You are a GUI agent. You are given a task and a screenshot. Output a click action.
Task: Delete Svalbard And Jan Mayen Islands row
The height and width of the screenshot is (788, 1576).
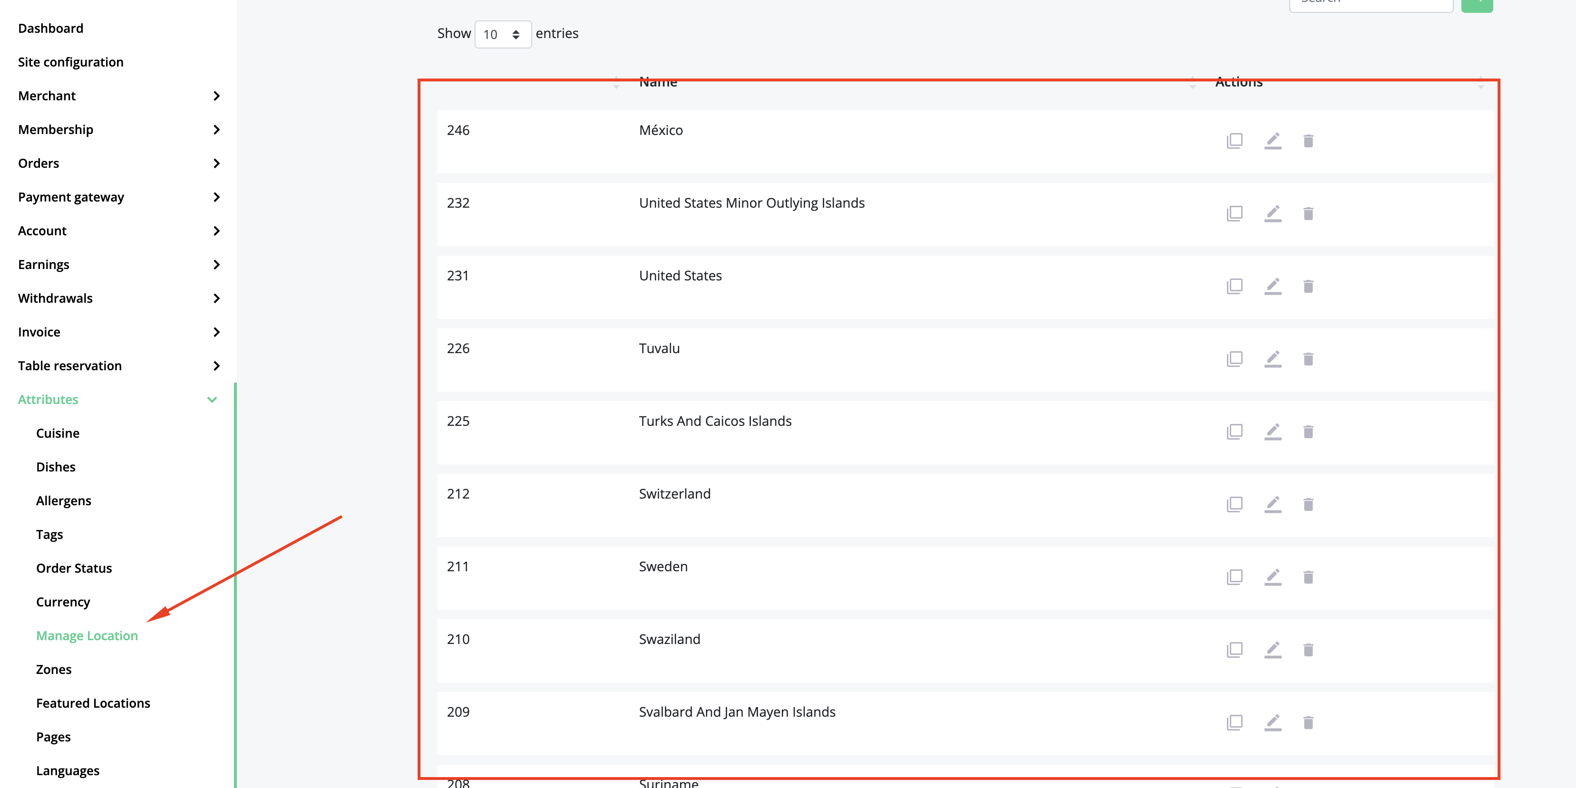(1308, 723)
